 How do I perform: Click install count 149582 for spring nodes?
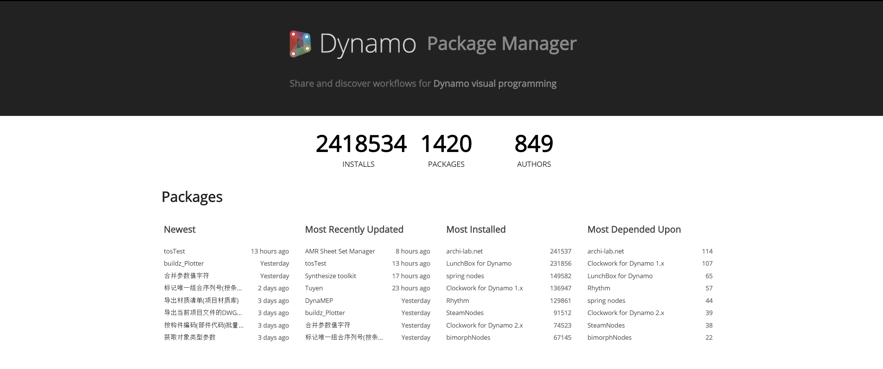(560, 276)
